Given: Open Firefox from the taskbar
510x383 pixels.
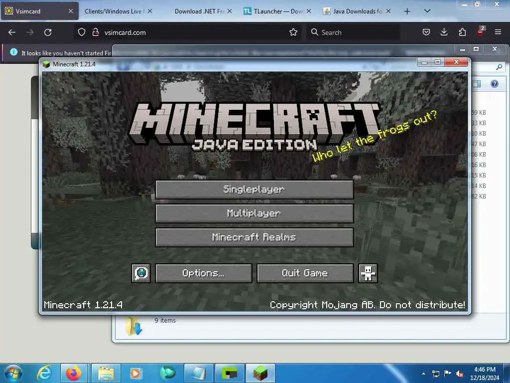Looking at the screenshot, I should 74,373.
